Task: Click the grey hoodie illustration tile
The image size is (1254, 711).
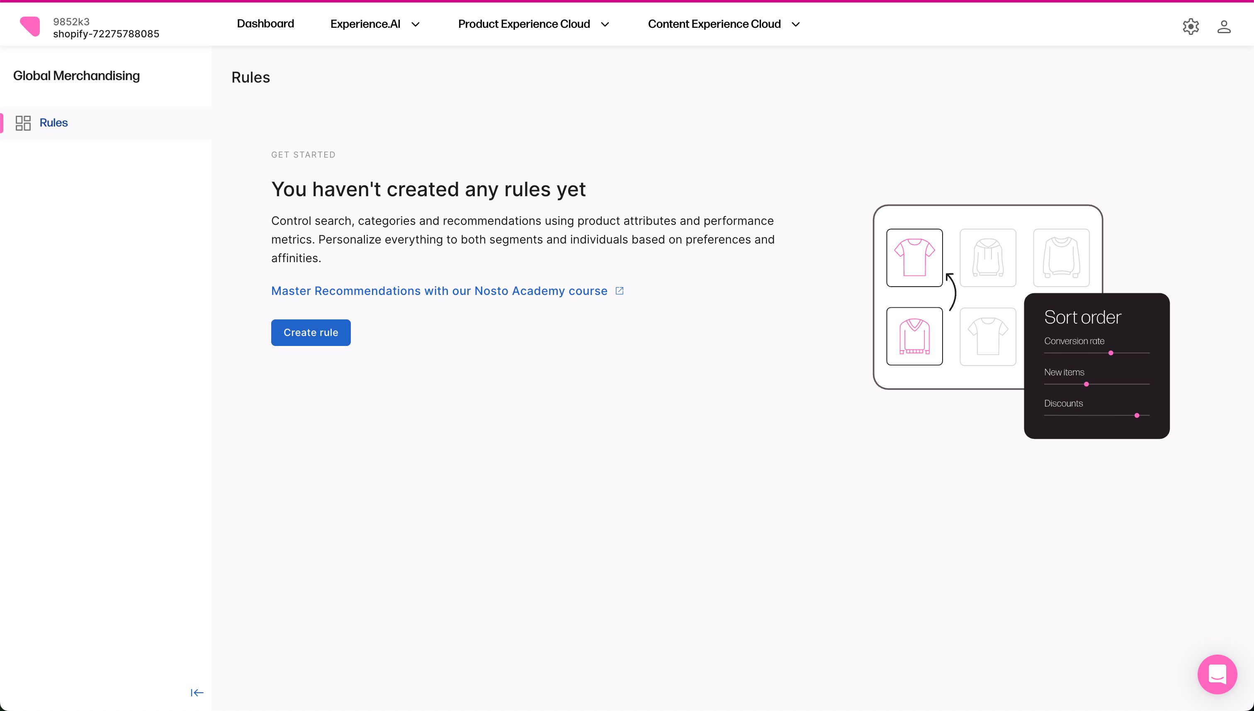Action: [987, 258]
